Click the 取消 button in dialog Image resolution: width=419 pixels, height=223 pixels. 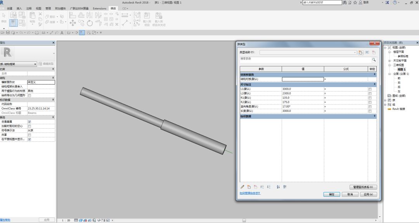pos(350,194)
